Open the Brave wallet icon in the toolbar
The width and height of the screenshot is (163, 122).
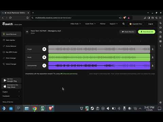click(152, 18)
